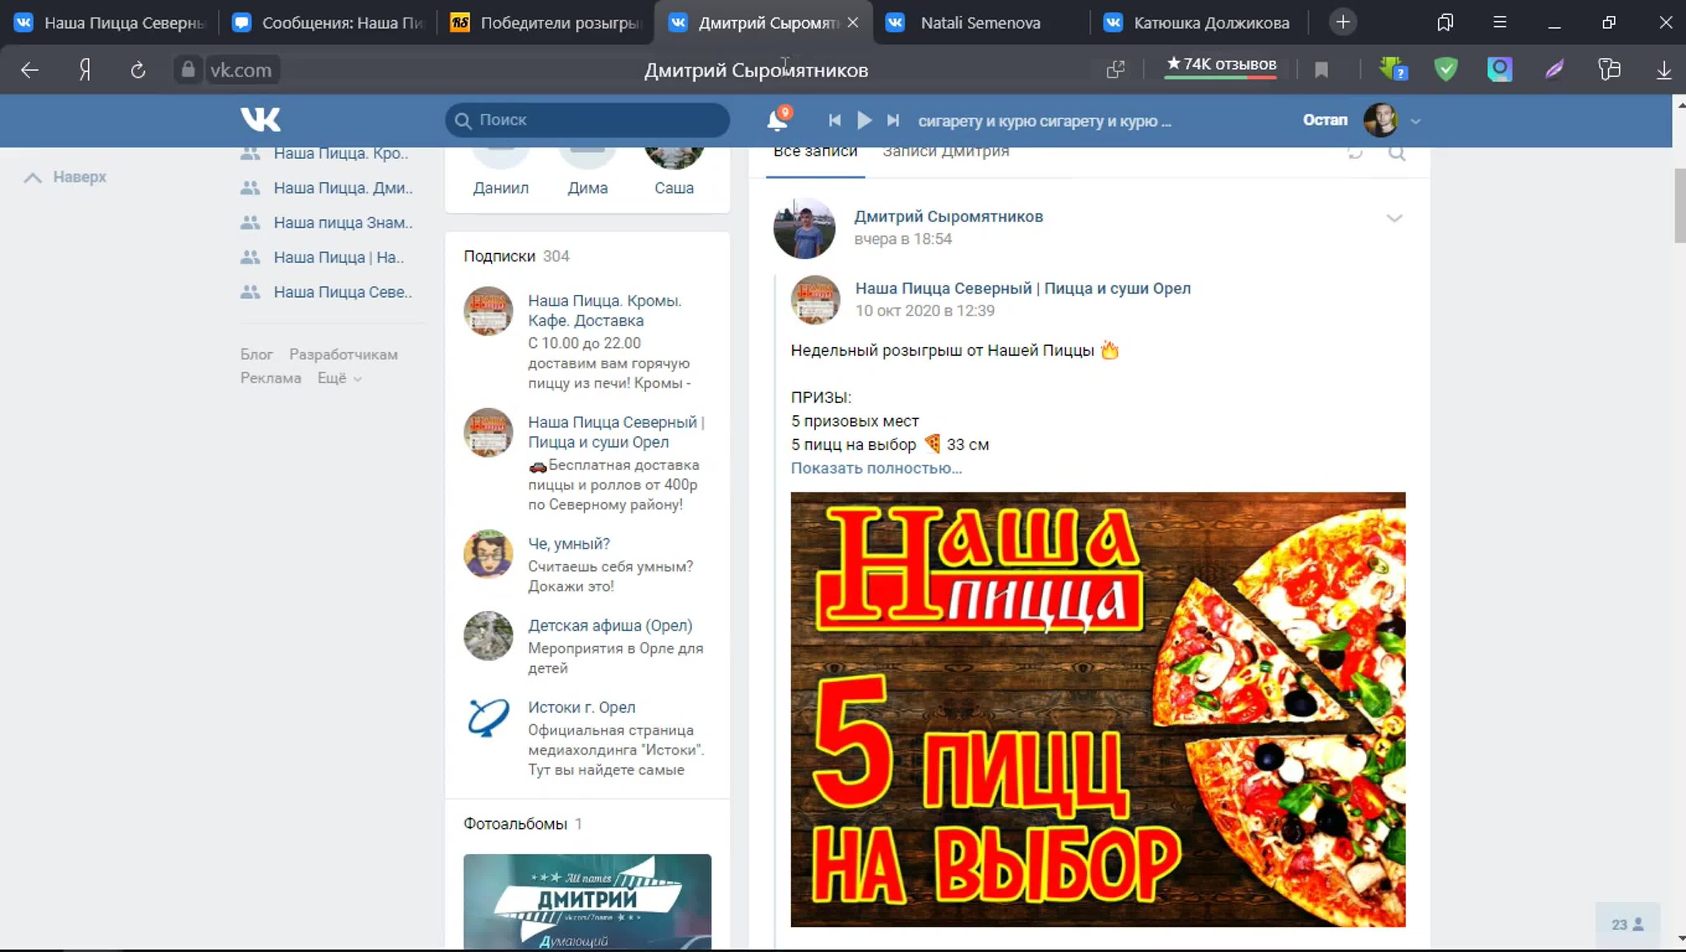1686x952 pixels.
Task: Switch to Natali Semenova tab
Action: [982, 23]
